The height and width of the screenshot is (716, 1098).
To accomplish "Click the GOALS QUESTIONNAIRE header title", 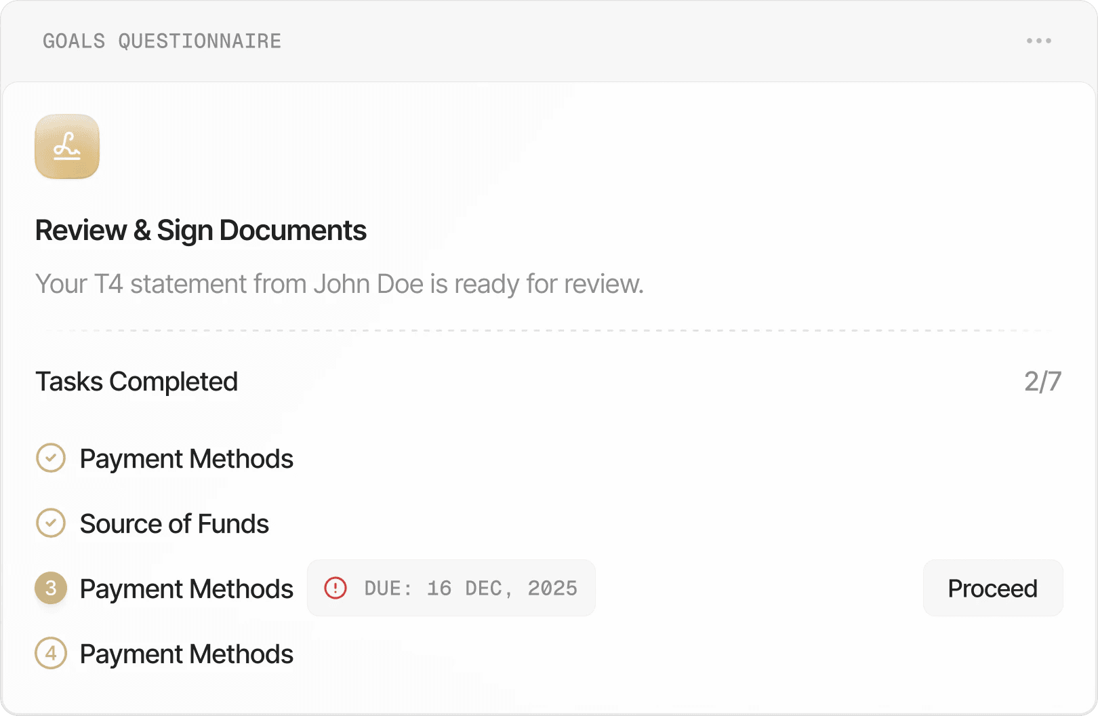I will [x=162, y=41].
